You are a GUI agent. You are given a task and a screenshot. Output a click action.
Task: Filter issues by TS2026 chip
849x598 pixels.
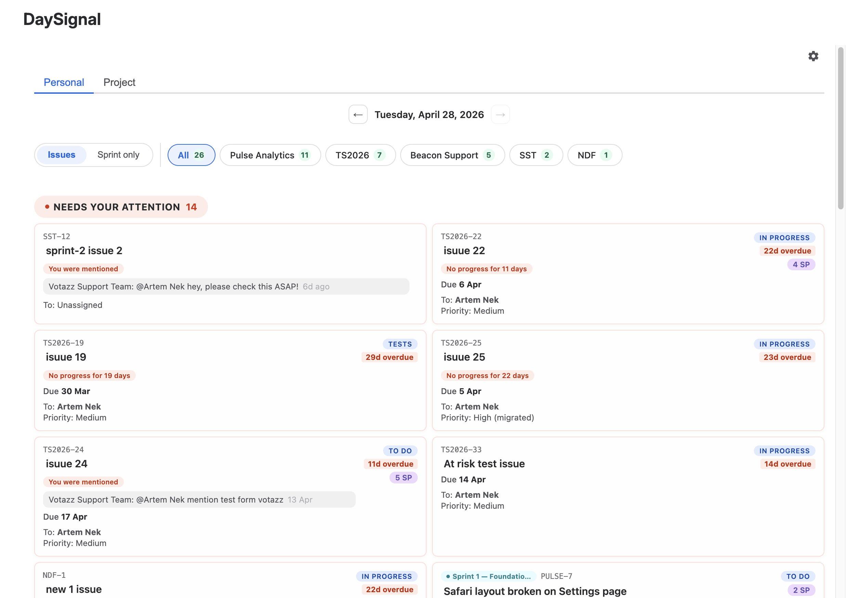360,155
